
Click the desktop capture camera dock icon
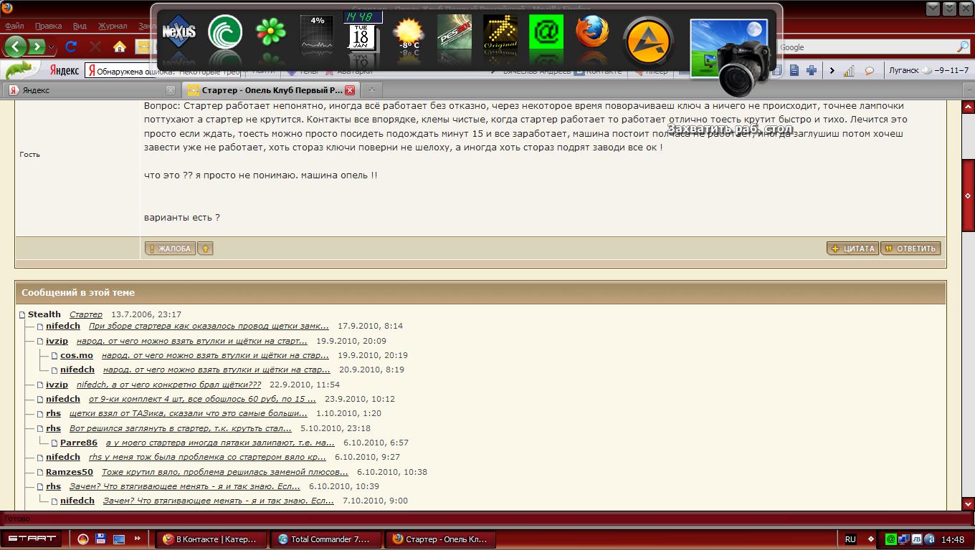click(x=731, y=56)
